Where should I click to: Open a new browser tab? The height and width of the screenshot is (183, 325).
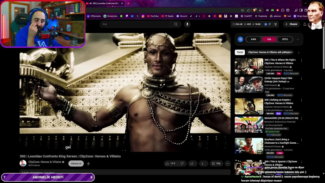coord(128,3)
